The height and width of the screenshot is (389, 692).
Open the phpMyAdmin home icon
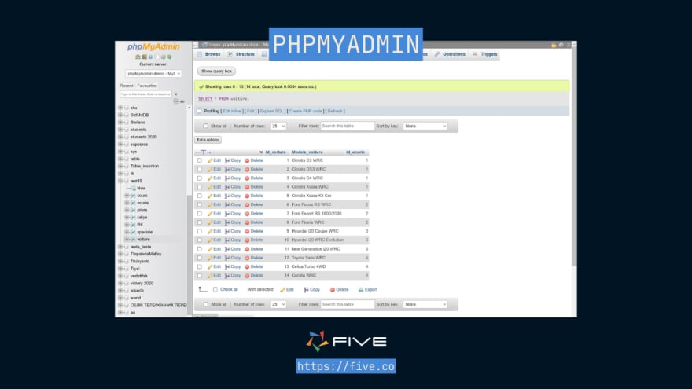pyautogui.click(x=138, y=57)
